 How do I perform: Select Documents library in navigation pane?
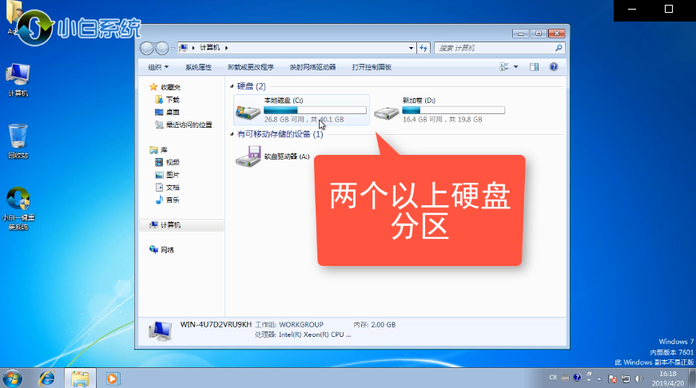(x=167, y=187)
